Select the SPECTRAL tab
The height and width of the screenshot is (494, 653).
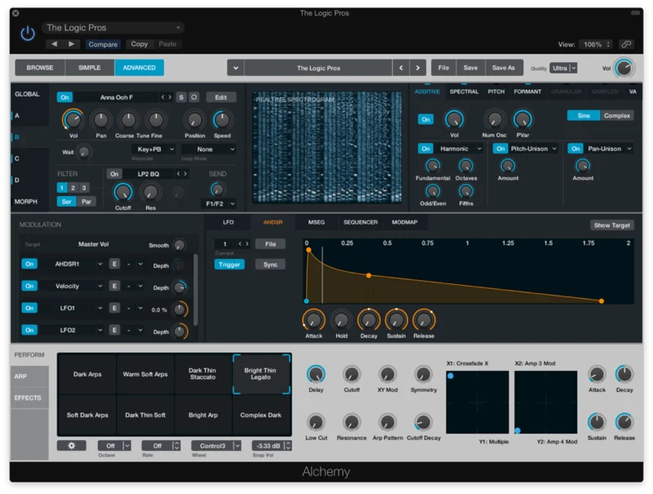click(x=464, y=91)
